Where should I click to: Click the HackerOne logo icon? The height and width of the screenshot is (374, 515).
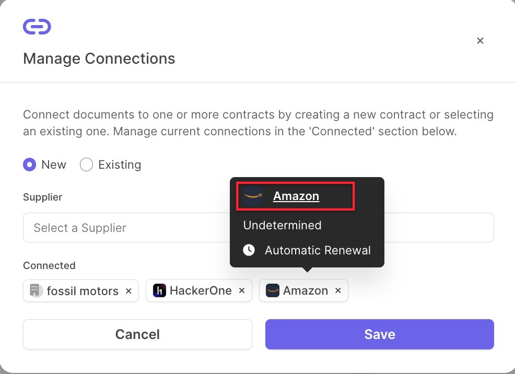click(x=159, y=290)
